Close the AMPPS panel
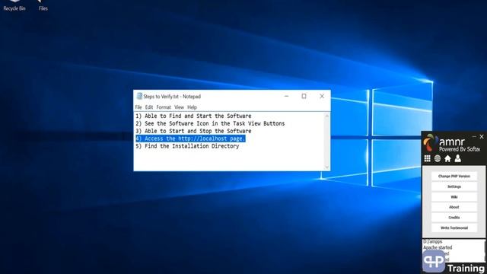 click(x=482, y=136)
